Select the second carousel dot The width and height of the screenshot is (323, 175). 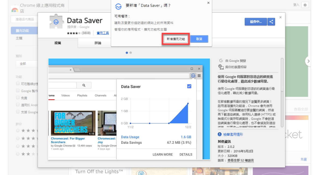(131, 53)
